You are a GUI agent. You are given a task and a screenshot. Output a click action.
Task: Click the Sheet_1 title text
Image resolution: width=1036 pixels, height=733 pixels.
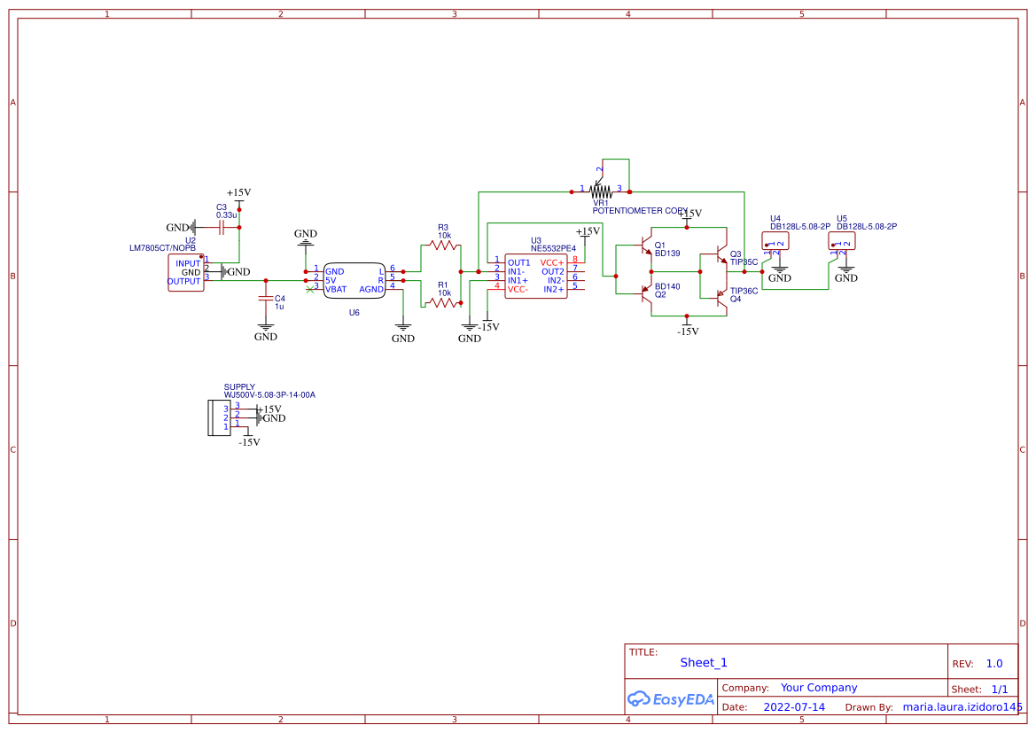pos(703,662)
